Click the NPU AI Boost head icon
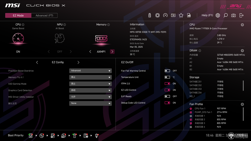The width and height of the screenshot is (251, 141). pyautogui.click(x=60, y=38)
